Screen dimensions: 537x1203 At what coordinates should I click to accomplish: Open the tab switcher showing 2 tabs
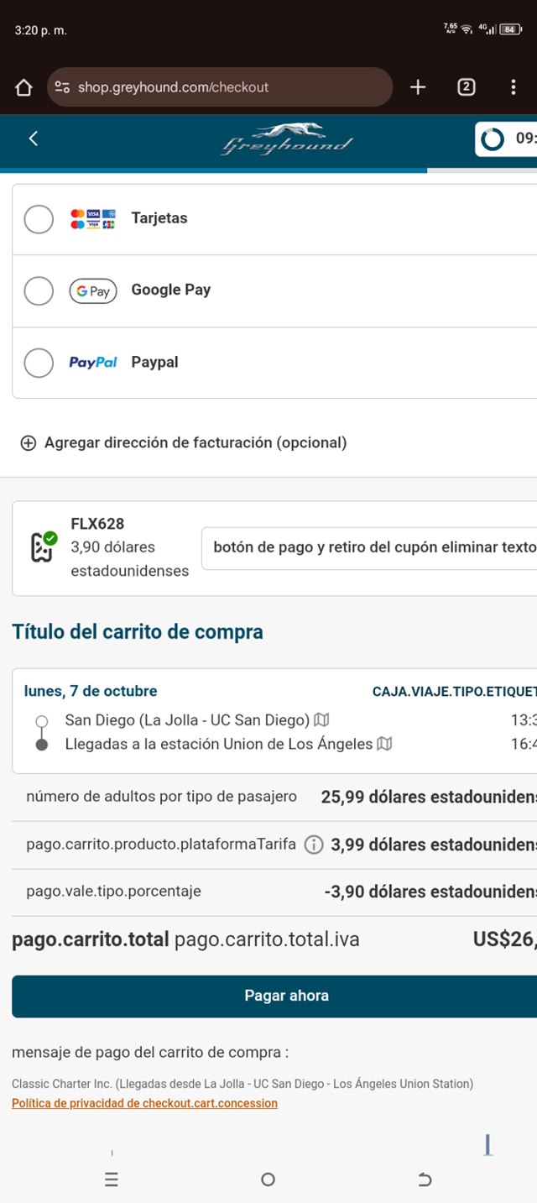[467, 87]
